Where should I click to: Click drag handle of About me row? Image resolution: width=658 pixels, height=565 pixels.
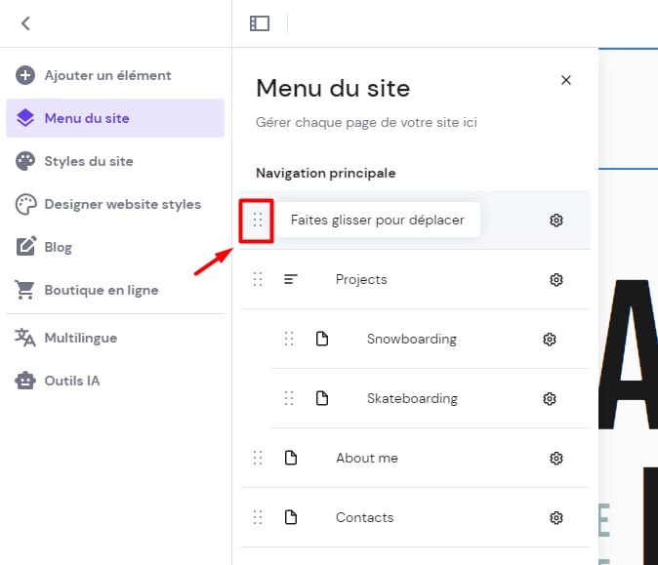[x=258, y=458]
